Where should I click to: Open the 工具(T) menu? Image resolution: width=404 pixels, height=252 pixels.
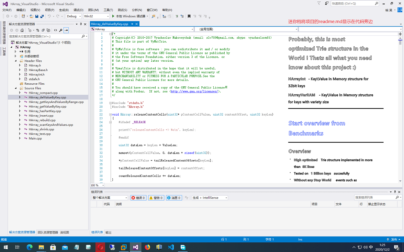tap(108, 10)
